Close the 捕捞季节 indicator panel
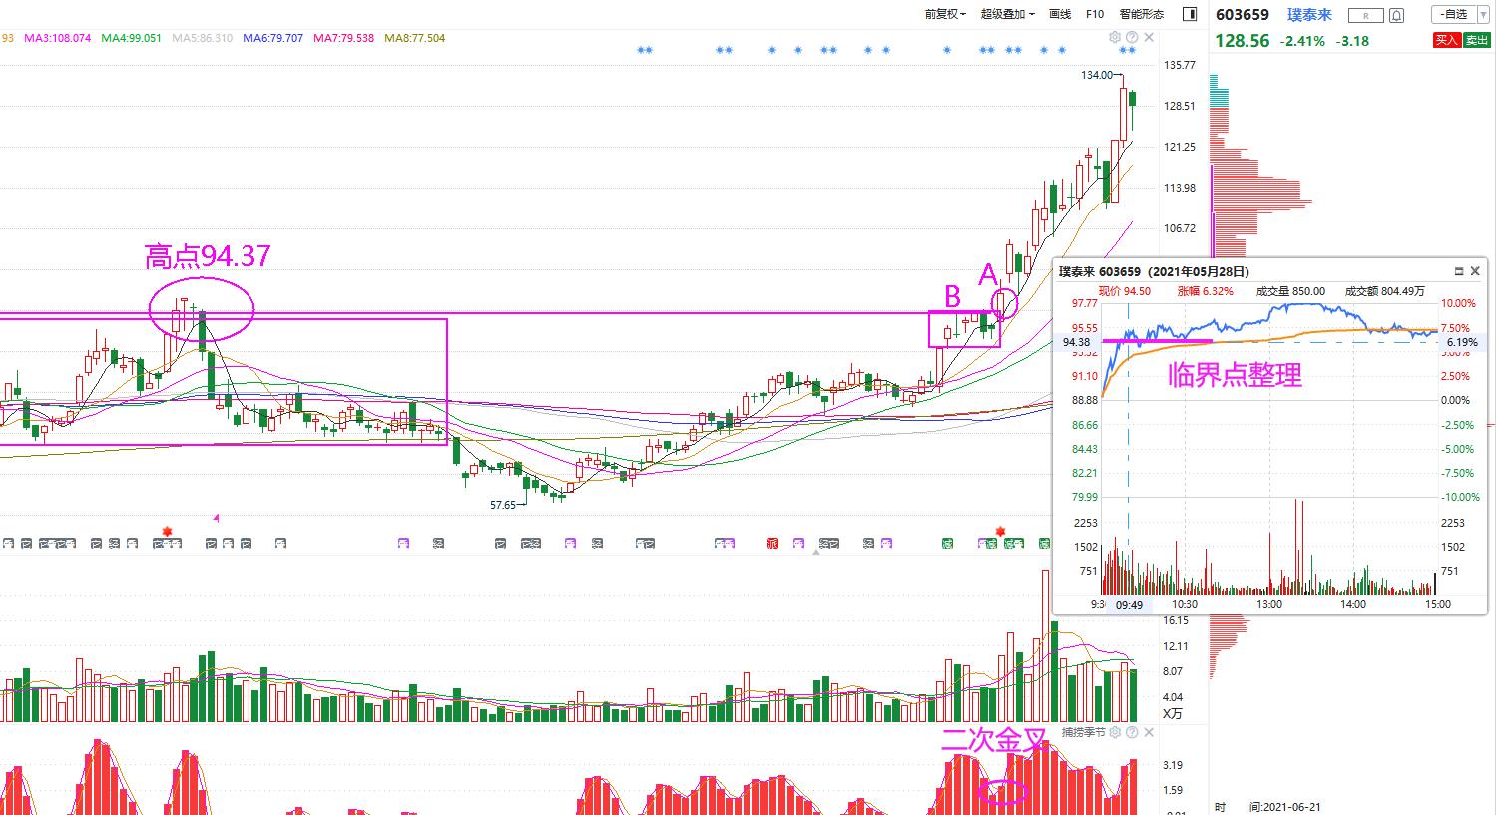This screenshot has width=1496, height=815. click(x=1149, y=732)
